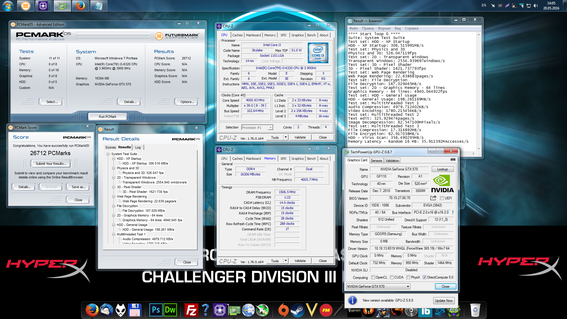Viewport: 567px width, 319px height.
Task: Open the NVIDIA GeForce GTX 570 GPU selector
Action: coord(378,286)
